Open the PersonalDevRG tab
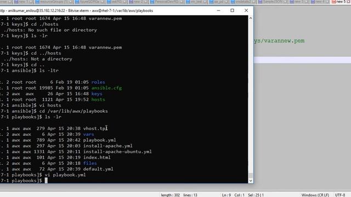The height and width of the screenshot is (197, 351). pos(167,2)
